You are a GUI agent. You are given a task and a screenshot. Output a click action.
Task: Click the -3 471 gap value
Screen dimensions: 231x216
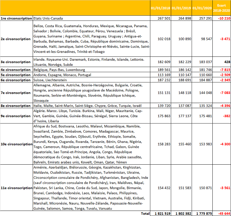tap(225, 39)
